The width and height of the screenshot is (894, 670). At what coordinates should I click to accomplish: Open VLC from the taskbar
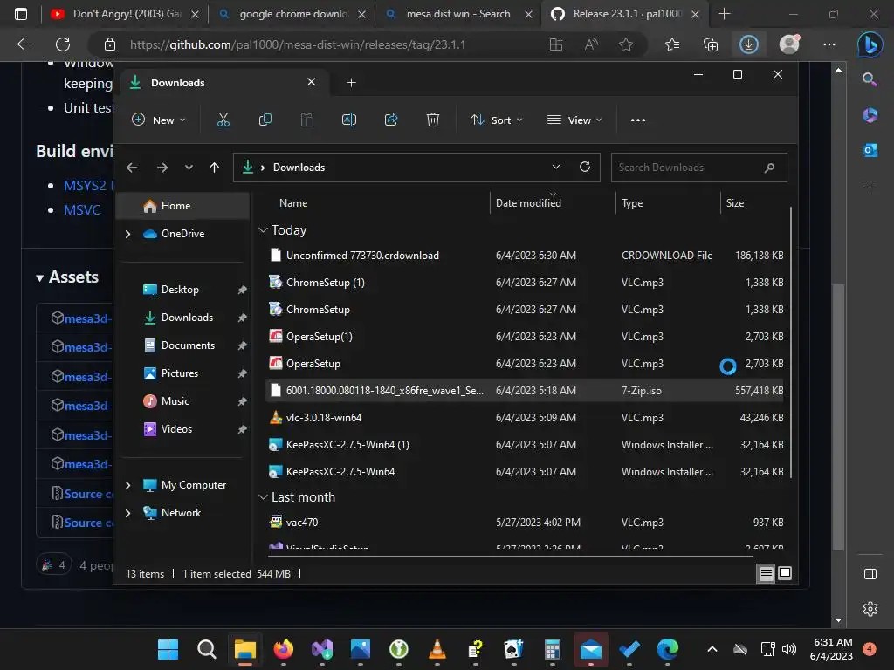pyautogui.click(x=437, y=649)
